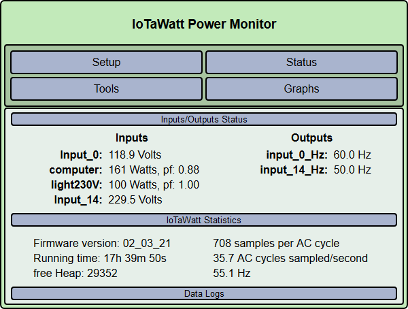Click the computer input label
Image resolution: width=408 pixels, height=309 pixels.
pyautogui.click(x=75, y=170)
